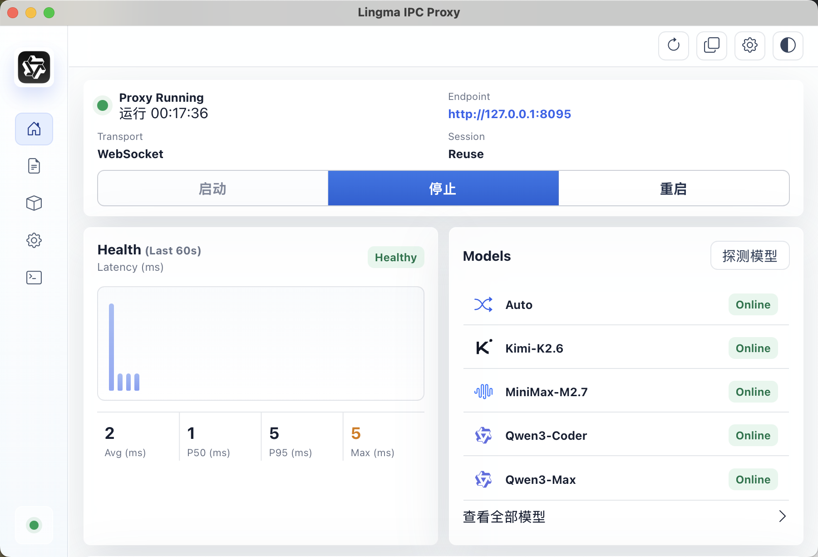Click the Healthy status badge
Image resolution: width=818 pixels, height=557 pixels.
(x=396, y=257)
